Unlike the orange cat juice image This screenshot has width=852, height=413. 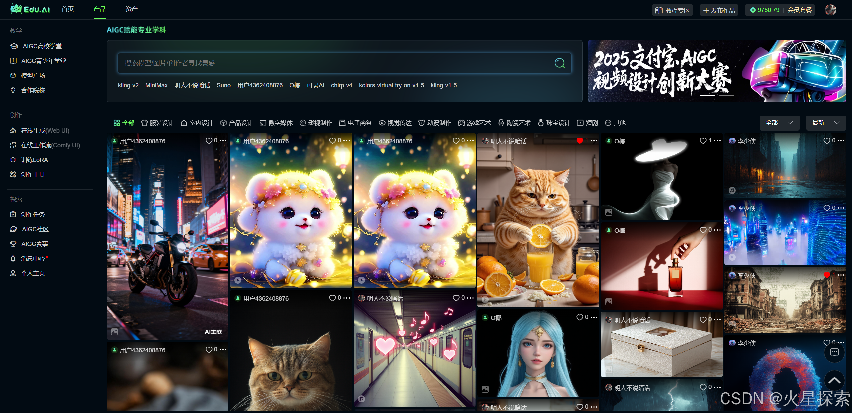580,141
